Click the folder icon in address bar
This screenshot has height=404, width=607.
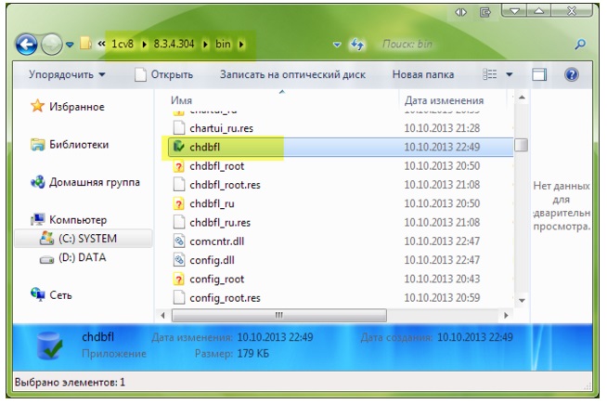tap(85, 44)
